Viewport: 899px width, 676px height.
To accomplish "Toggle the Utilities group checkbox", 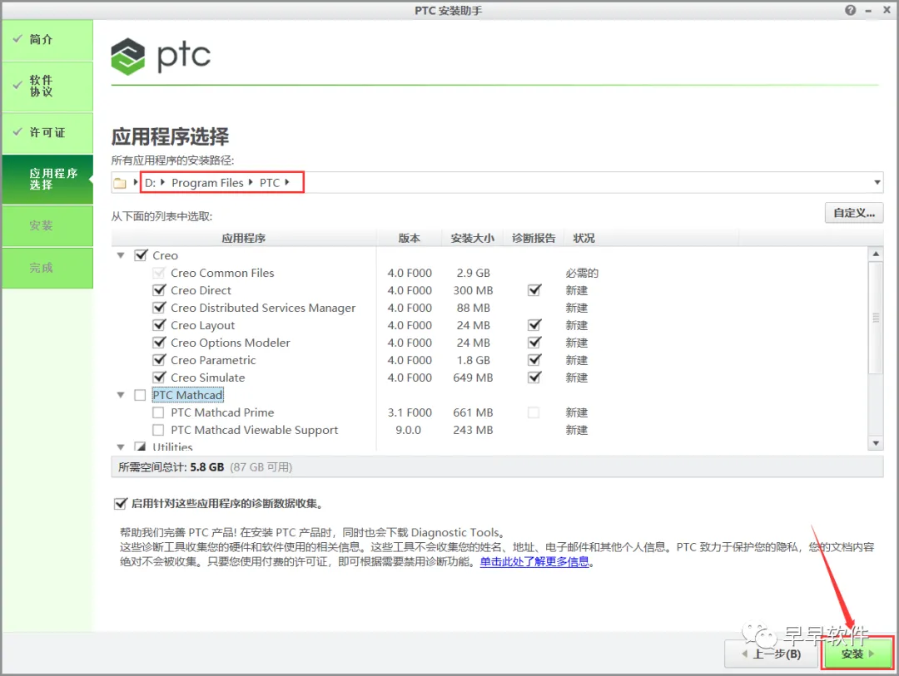I will pyautogui.click(x=140, y=447).
